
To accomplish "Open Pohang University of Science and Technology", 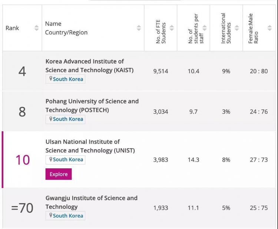I will coord(92,105).
